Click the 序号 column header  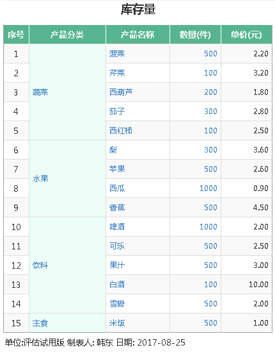click(x=16, y=35)
